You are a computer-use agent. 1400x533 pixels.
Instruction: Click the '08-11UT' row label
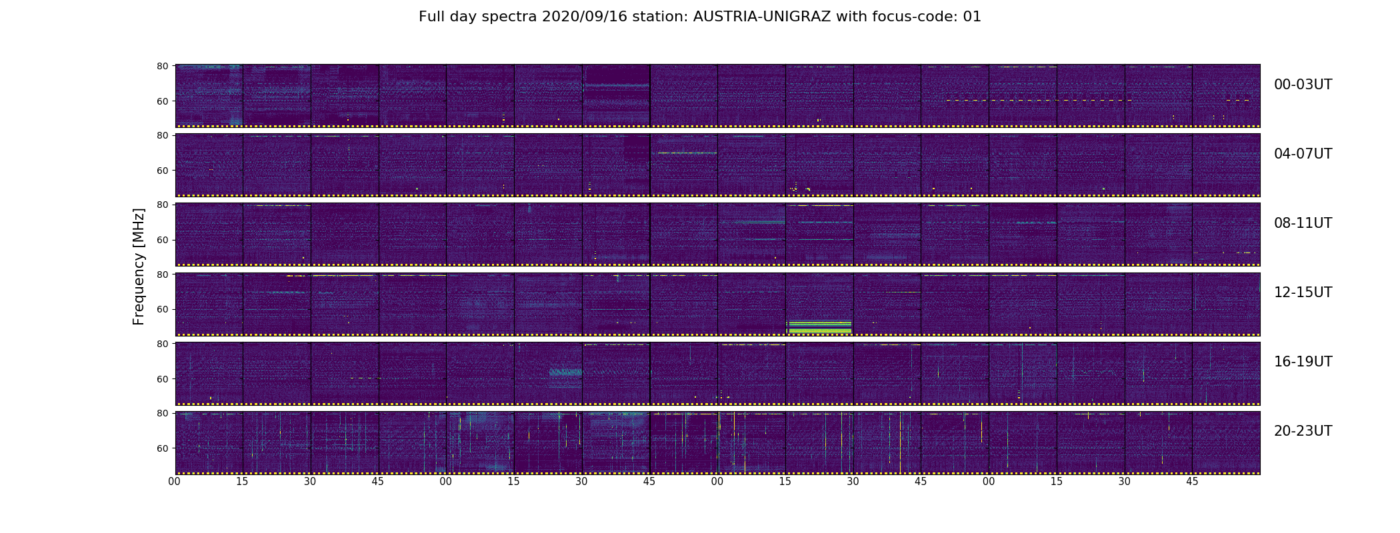[x=1303, y=223]
